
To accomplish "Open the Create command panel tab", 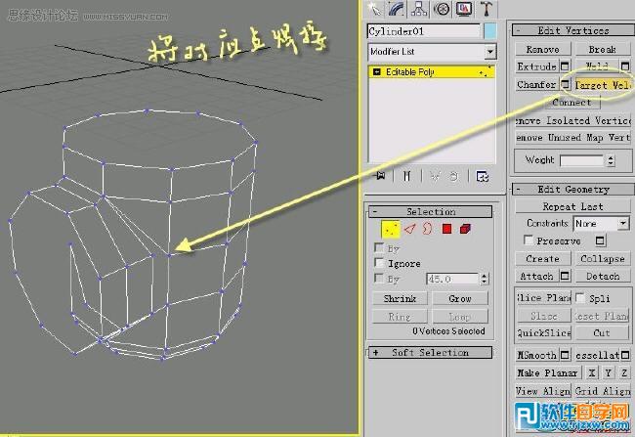I will coord(374,9).
